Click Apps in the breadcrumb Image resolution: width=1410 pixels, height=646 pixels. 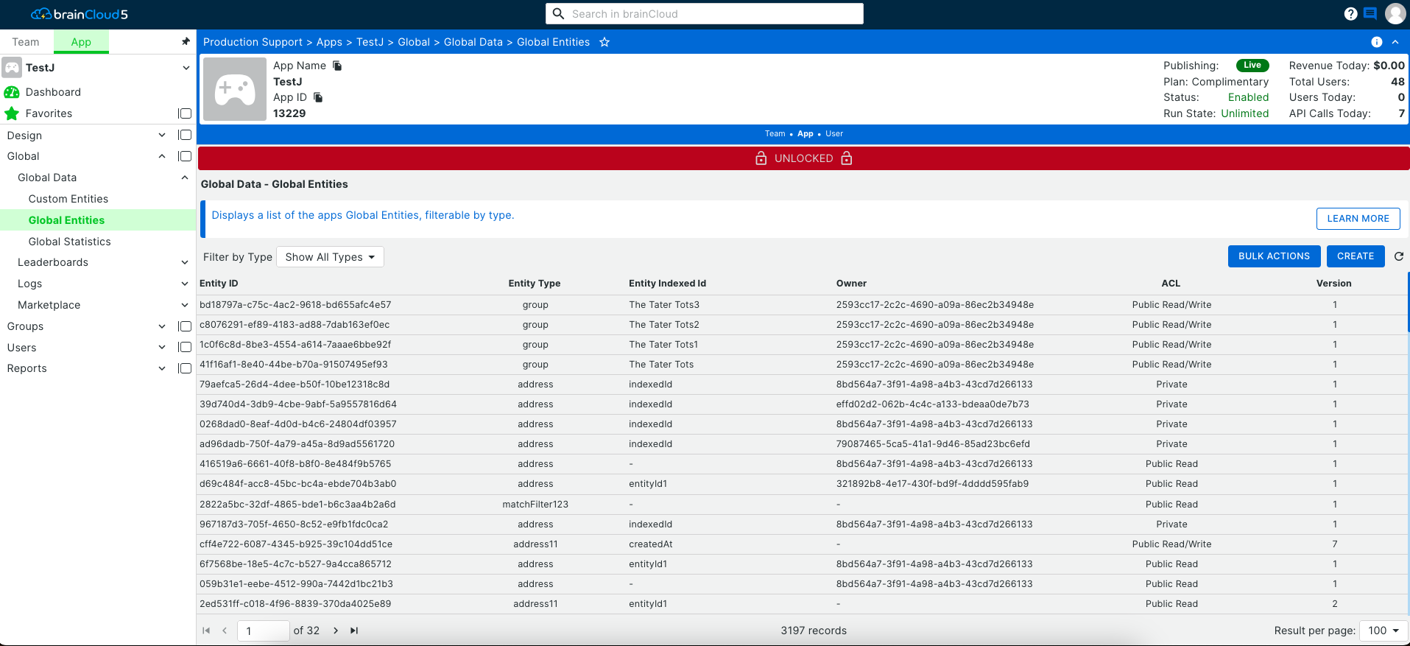329,42
